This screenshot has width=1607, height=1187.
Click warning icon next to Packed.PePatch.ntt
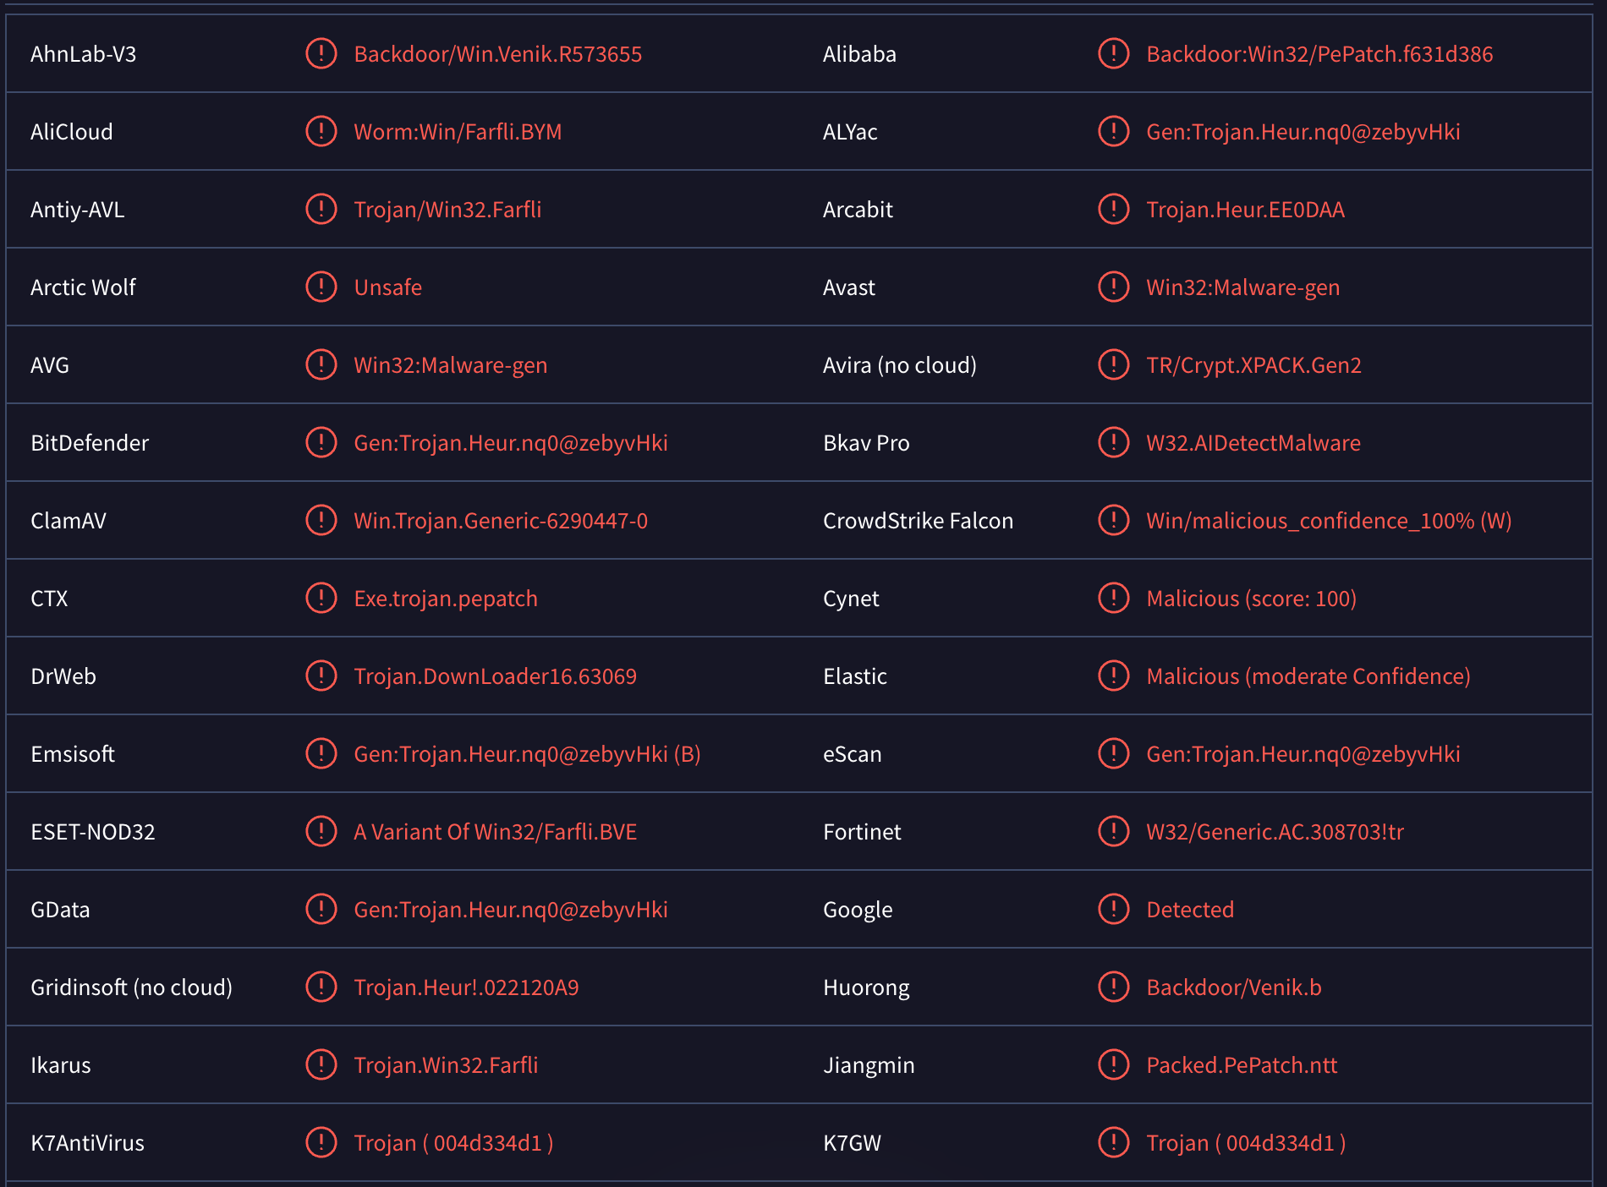(1113, 1064)
